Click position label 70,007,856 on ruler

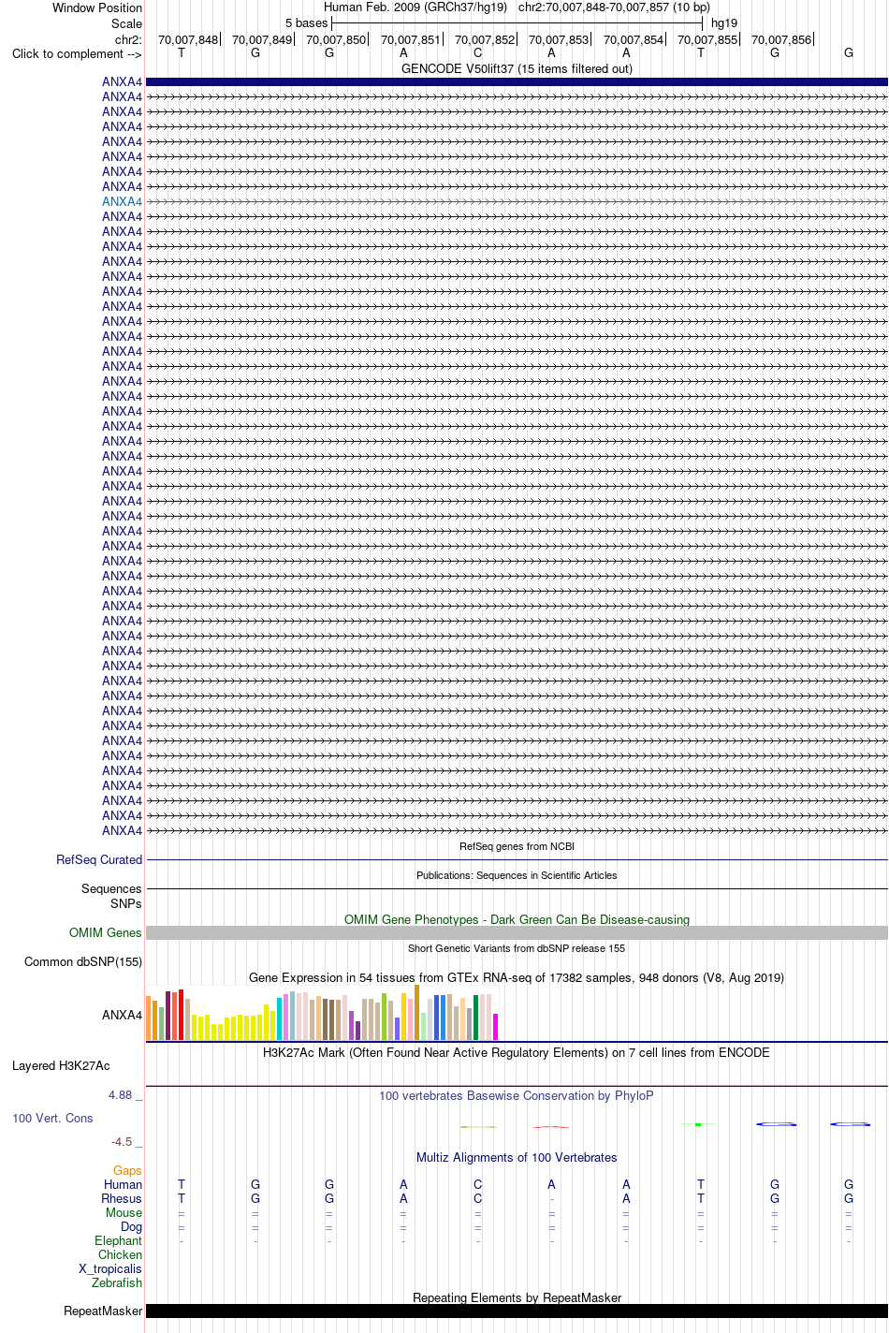(781, 39)
